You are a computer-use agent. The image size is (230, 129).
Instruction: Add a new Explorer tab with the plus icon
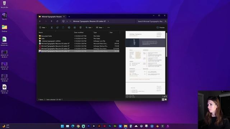(69, 17)
